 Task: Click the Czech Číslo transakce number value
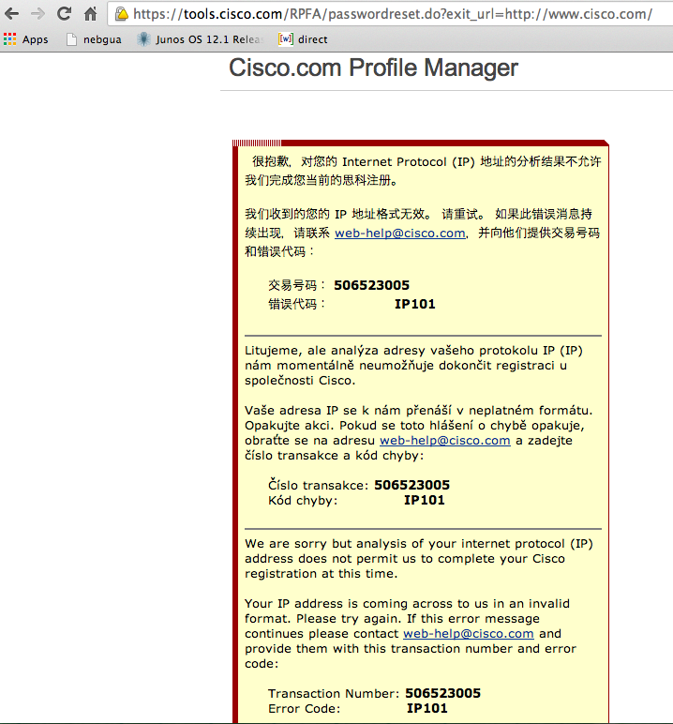point(411,486)
